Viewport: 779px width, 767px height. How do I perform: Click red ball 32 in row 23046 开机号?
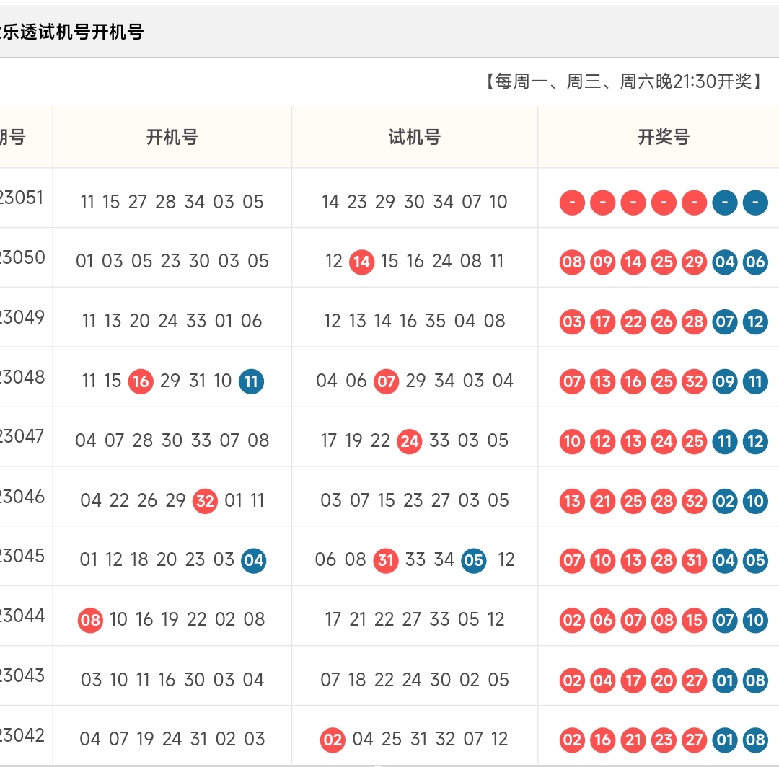205,501
